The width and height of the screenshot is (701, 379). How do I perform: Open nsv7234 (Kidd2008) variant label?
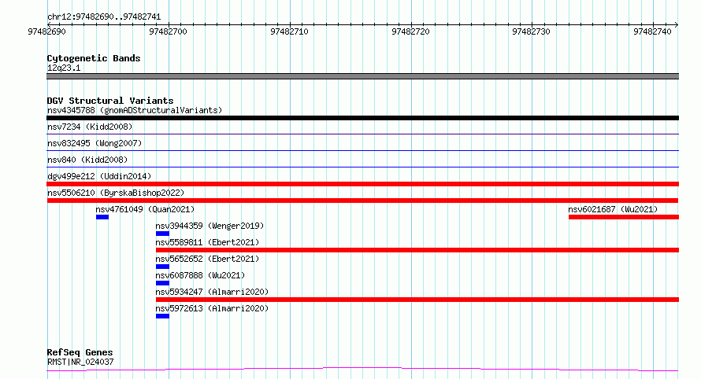click(90, 127)
